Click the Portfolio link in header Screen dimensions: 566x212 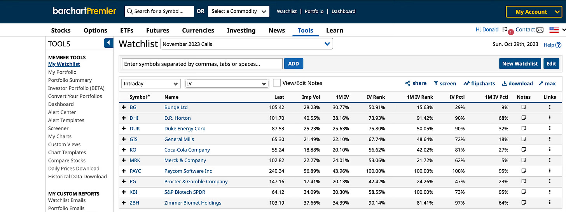tap(314, 11)
